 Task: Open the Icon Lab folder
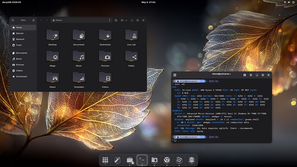[131, 35]
